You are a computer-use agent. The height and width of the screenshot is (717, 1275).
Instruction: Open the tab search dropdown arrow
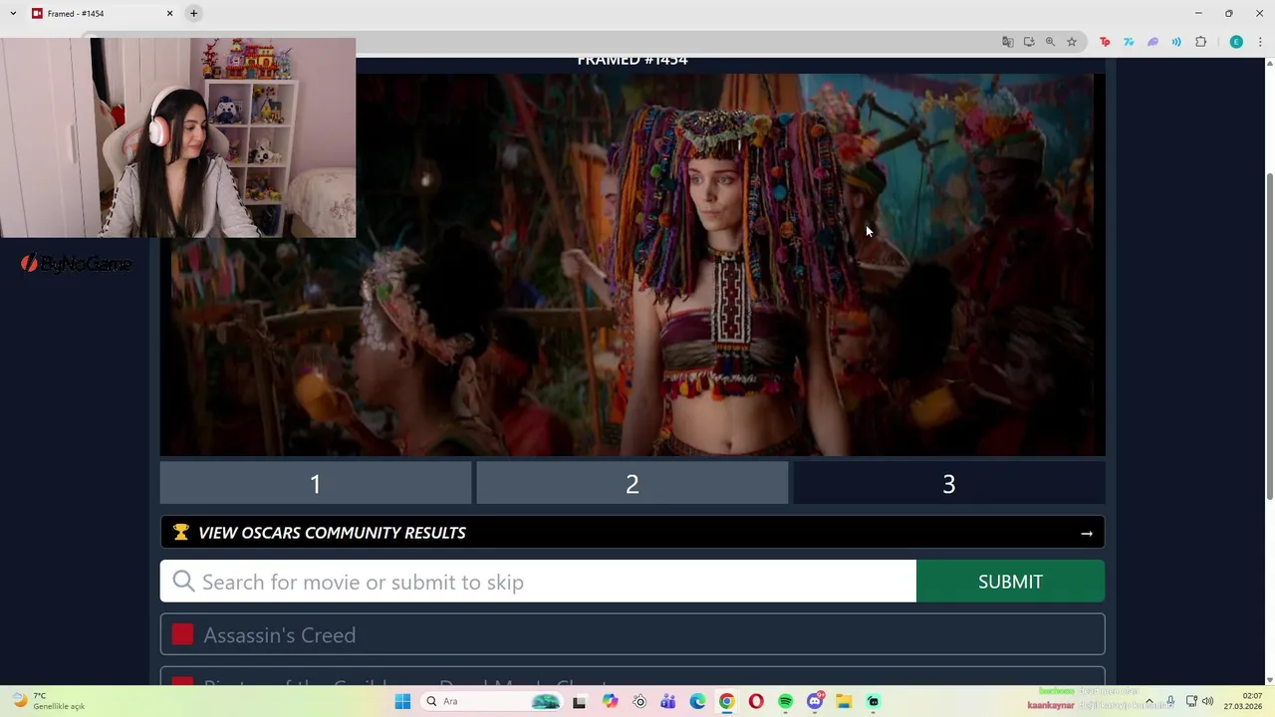(x=13, y=13)
